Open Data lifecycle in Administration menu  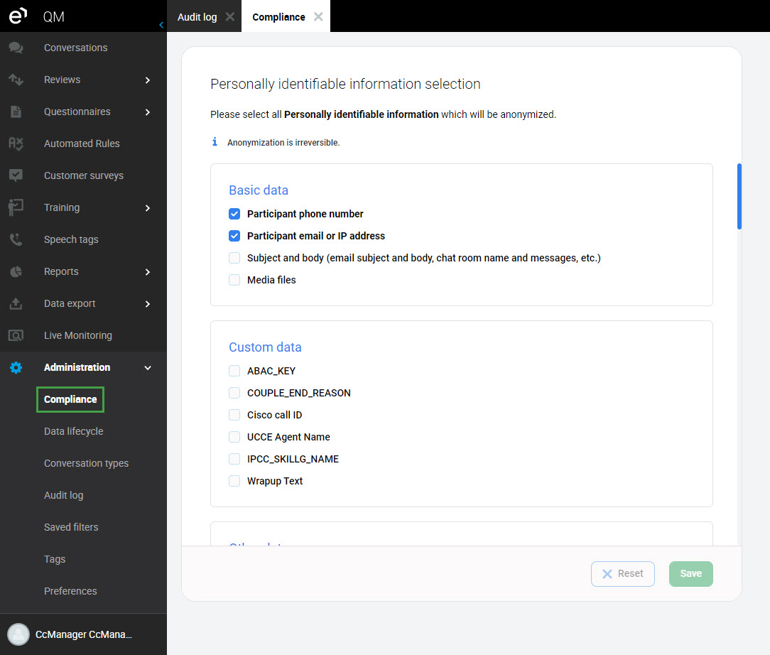(x=73, y=431)
